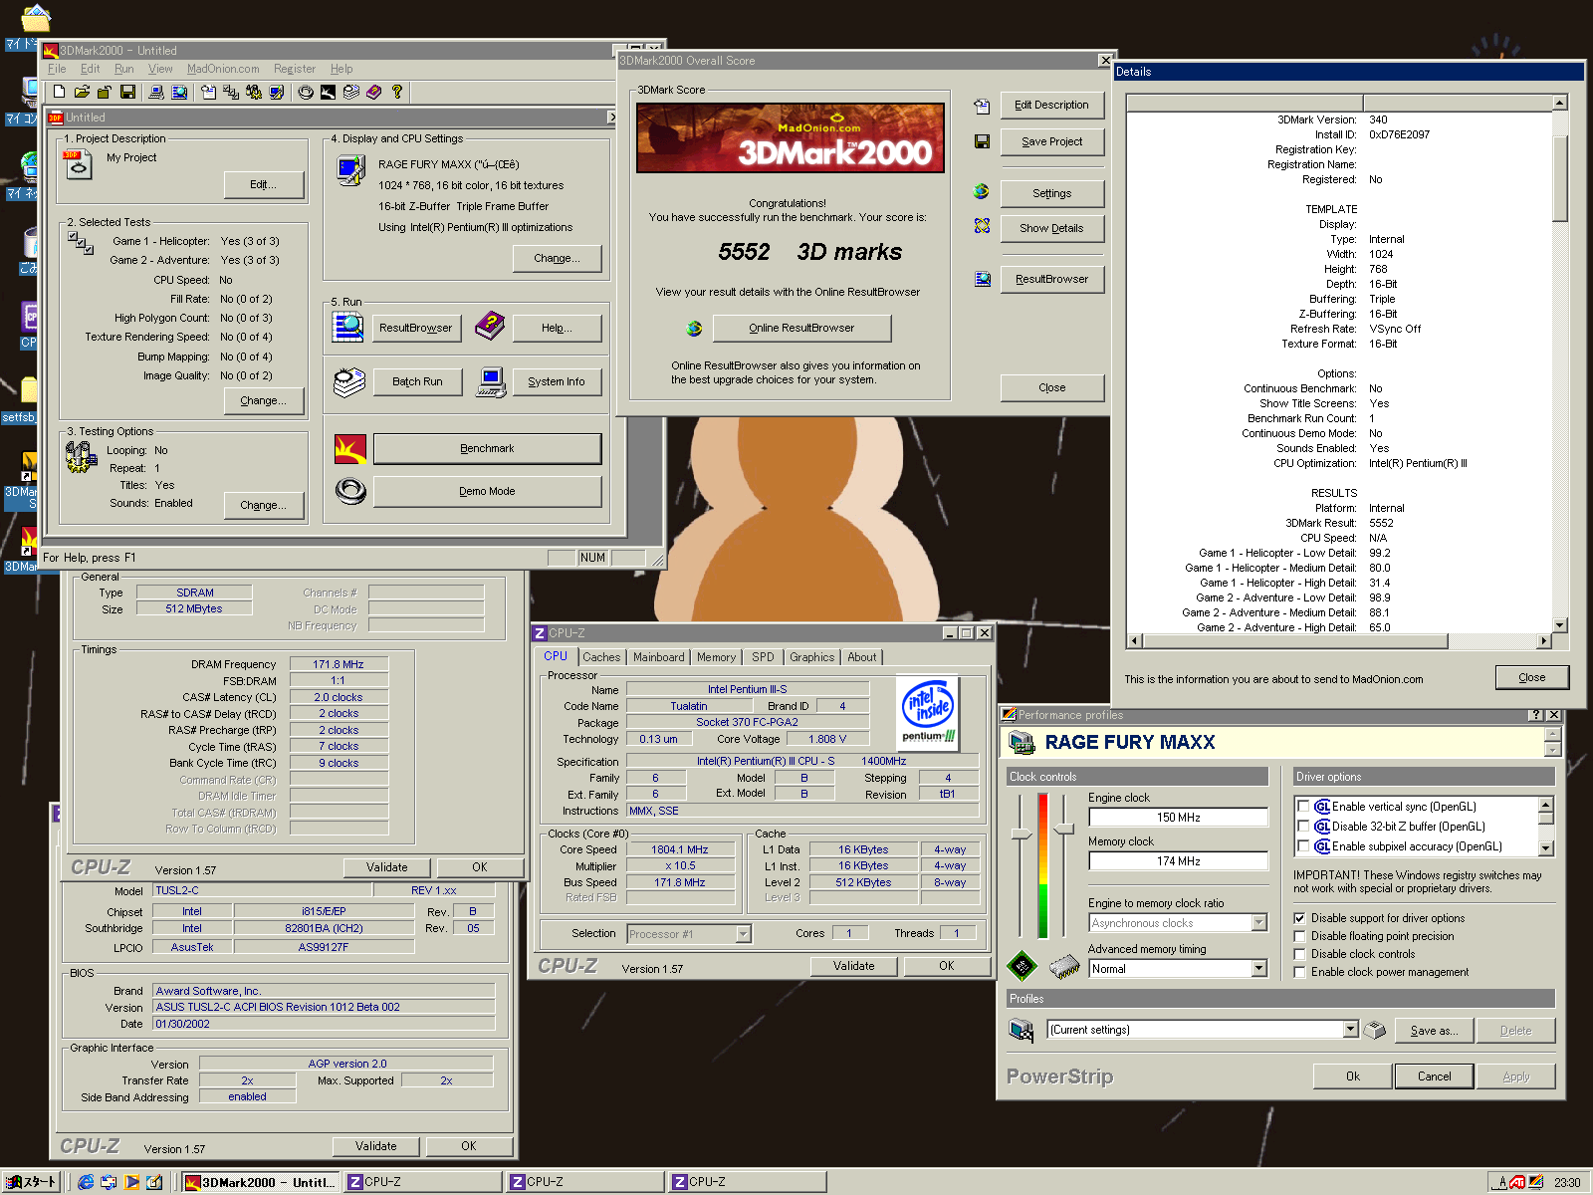
Task: Open the (Current settings) profiles dropdown
Action: [1350, 1030]
